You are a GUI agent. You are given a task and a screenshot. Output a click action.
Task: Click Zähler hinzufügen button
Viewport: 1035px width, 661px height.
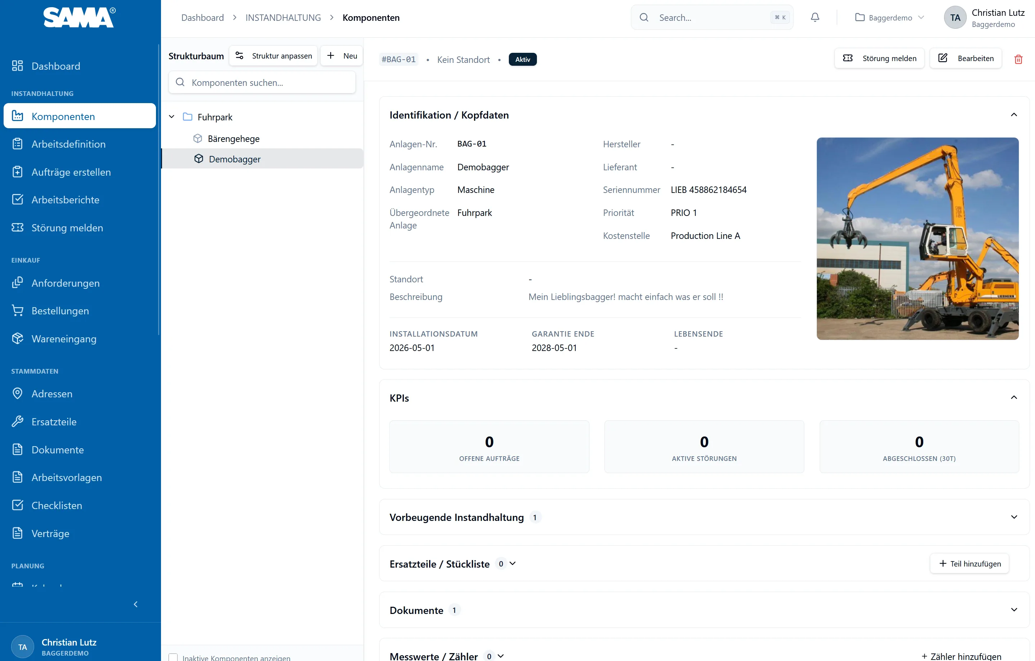click(961, 656)
